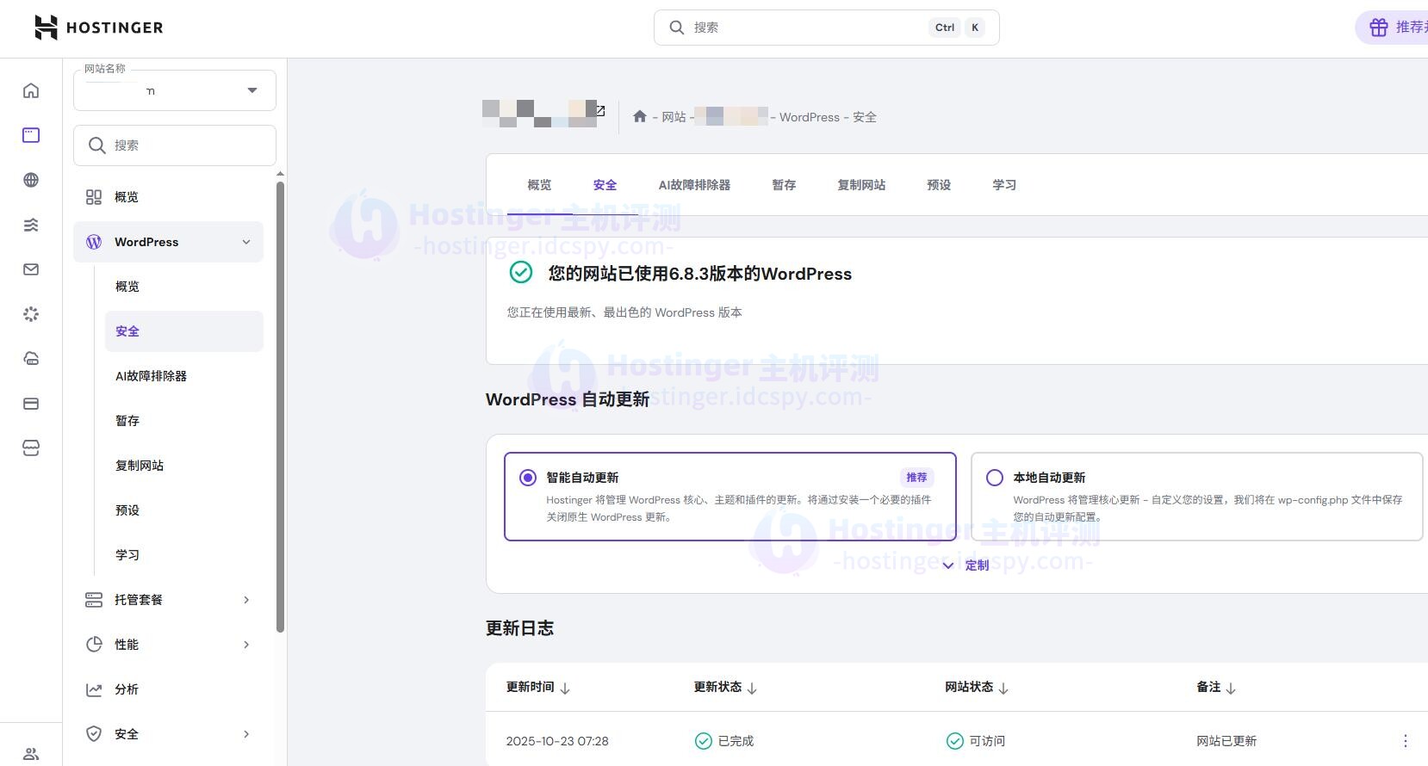The width and height of the screenshot is (1428, 766).
Task: Switch to the 暂存 tab
Action: pos(784,185)
